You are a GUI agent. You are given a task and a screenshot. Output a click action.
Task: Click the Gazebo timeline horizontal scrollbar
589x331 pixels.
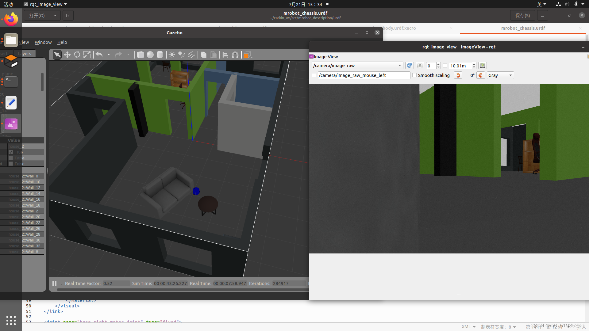pyautogui.click(x=183, y=289)
